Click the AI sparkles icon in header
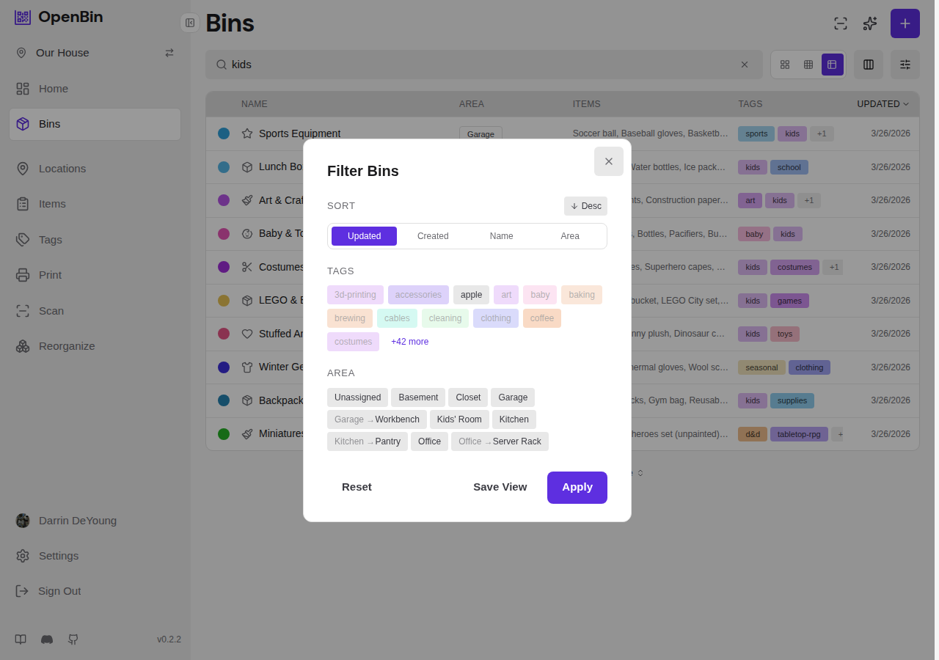Image resolution: width=939 pixels, height=660 pixels. click(869, 23)
